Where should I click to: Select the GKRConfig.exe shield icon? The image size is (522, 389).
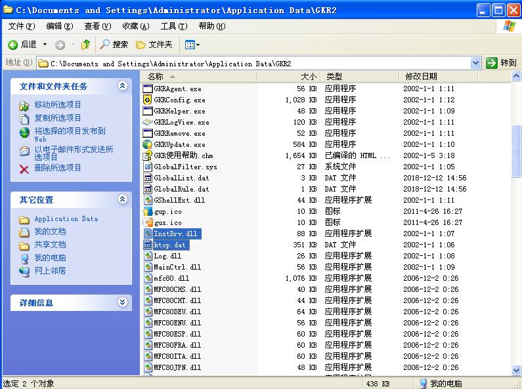(x=147, y=100)
